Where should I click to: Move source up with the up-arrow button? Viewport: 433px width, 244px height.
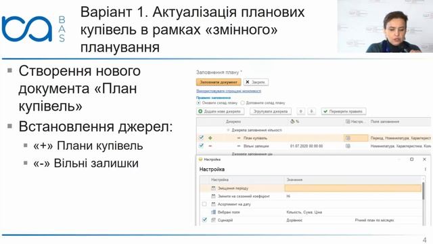click(301, 111)
